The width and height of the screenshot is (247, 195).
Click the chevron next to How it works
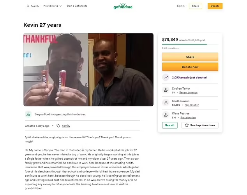61,6
